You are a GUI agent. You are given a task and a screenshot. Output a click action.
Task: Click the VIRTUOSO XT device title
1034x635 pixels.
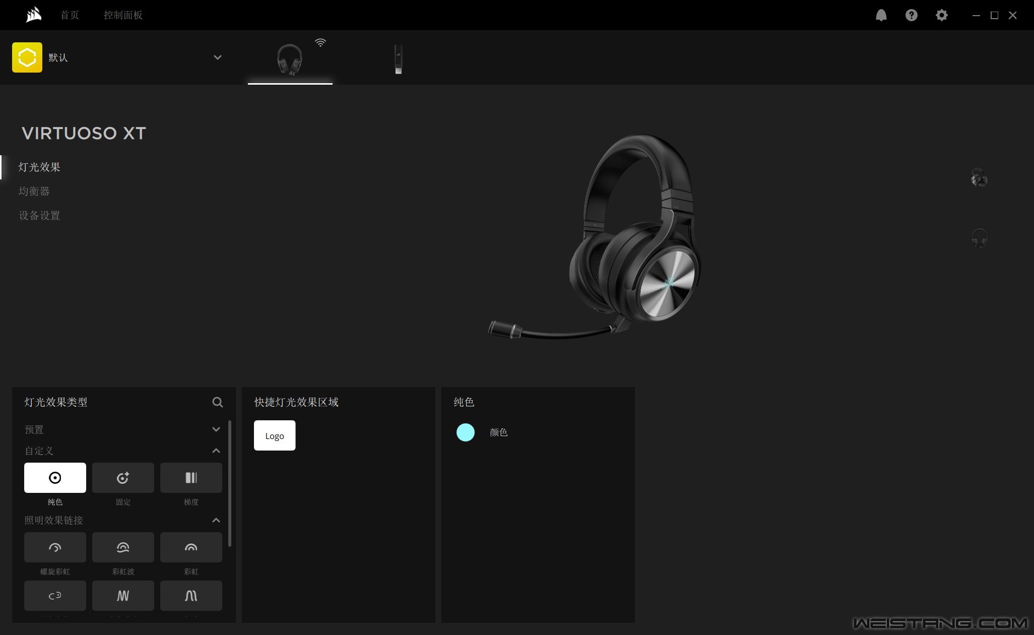(x=84, y=133)
